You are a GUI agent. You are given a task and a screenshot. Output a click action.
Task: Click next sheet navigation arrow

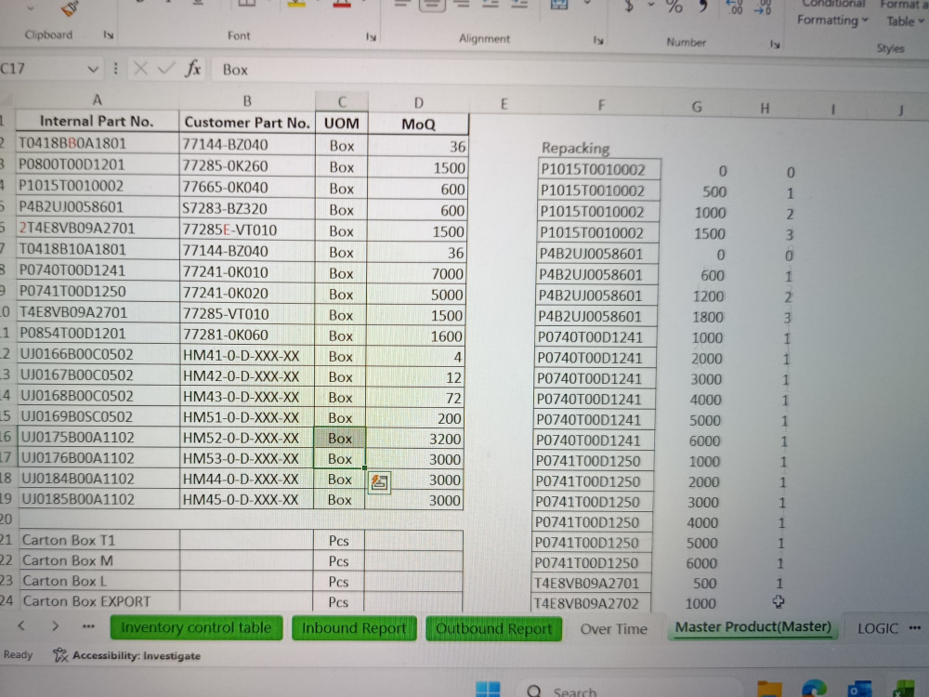coord(55,625)
